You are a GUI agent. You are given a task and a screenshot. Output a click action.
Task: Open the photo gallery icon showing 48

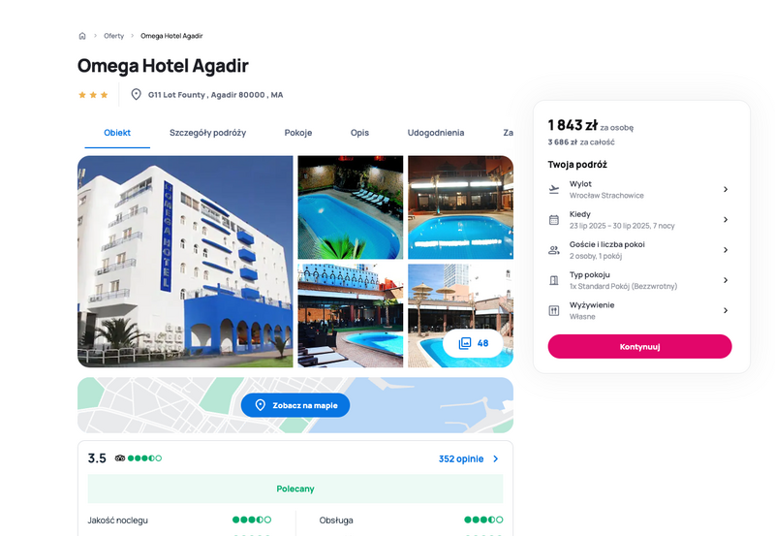[x=465, y=343]
